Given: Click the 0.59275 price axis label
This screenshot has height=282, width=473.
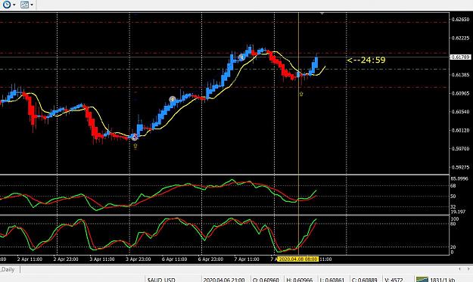Looking at the screenshot, I should tap(460, 167).
